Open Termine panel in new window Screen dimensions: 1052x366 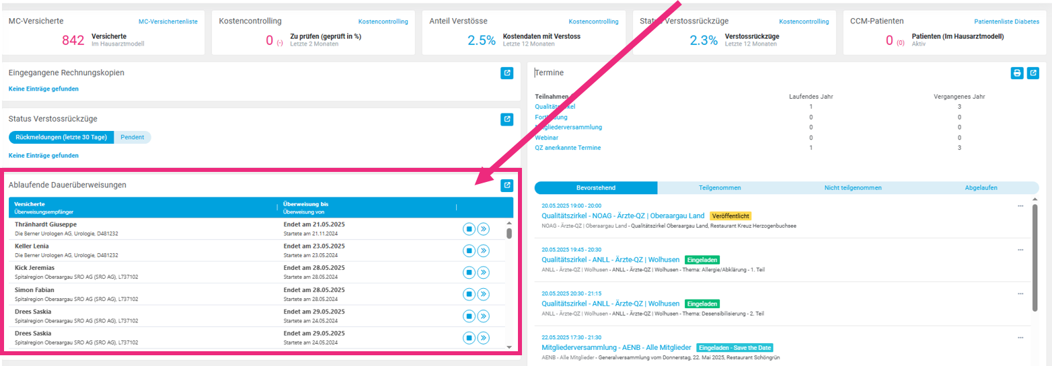[x=1033, y=73]
